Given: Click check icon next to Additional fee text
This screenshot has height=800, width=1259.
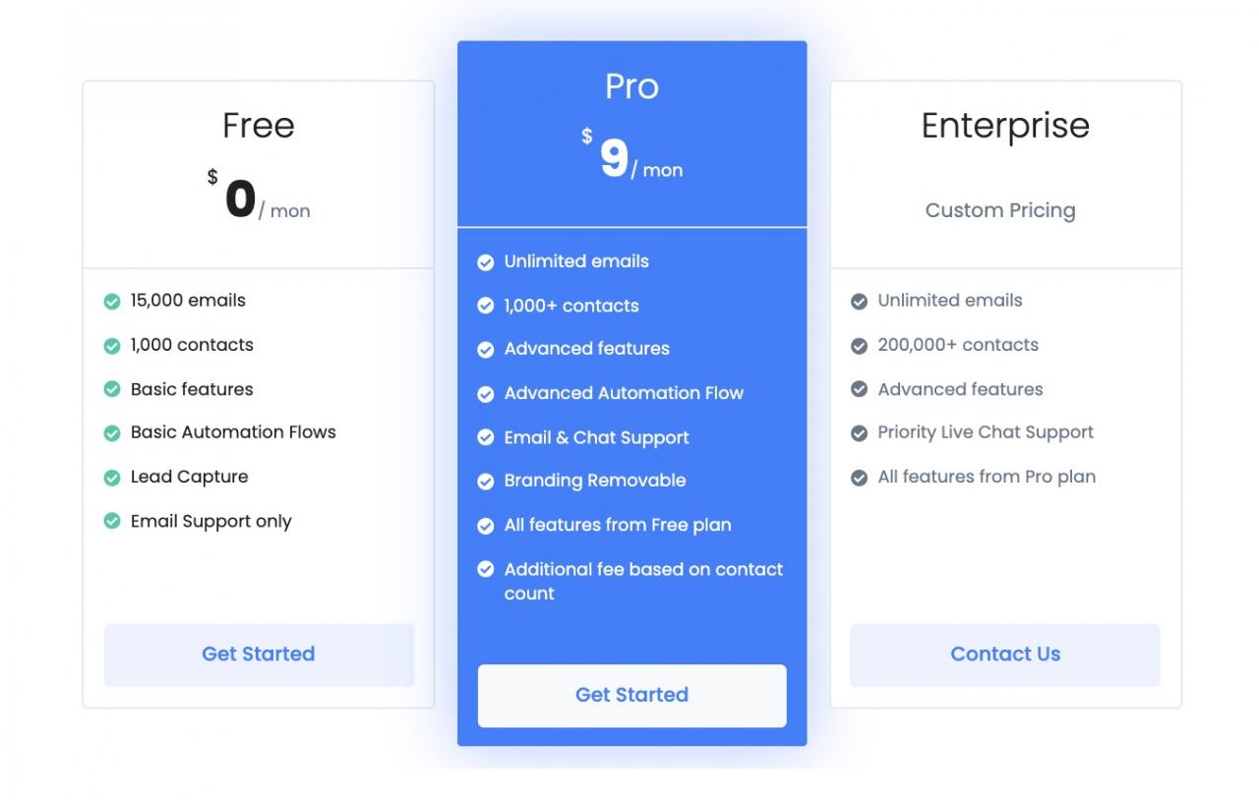Looking at the screenshot, I should pyautogui.click(x=486, y=569).
